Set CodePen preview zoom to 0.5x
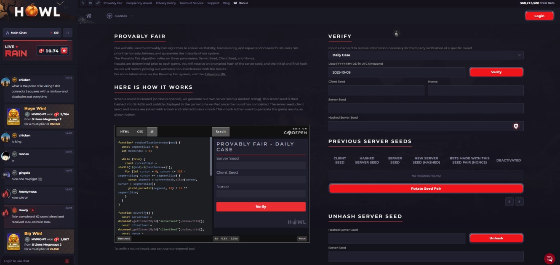Image resolution: width=560 pixels, height=265 pixels. pos(224,238)
